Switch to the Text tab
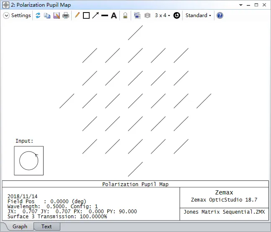 click(46, 227)
